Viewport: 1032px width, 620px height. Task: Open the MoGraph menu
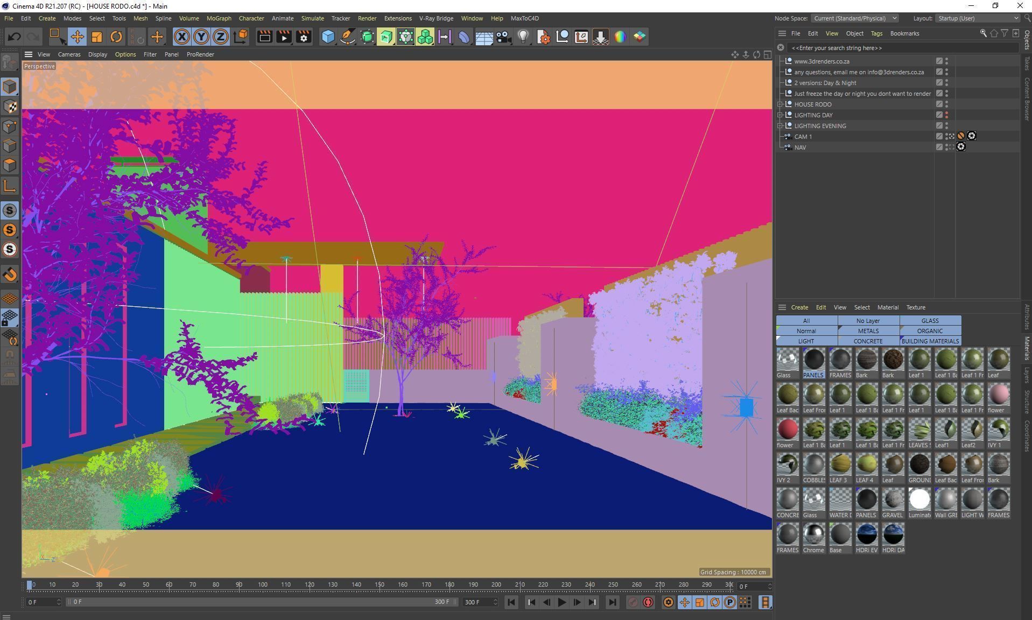click(x=219, y=18)
